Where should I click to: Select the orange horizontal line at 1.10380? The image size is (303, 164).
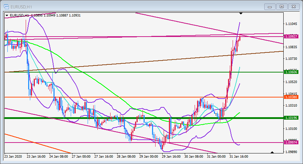pyautogui.click(x=144, y=97)
